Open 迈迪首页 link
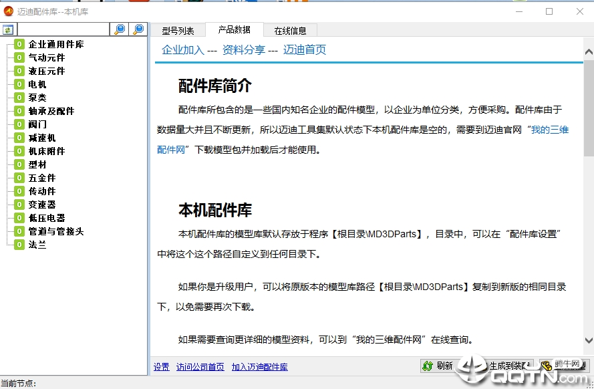The width and height of the screenshot is (594, 389). point(305,49)
